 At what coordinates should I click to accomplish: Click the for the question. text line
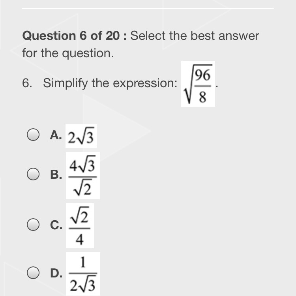(68, 53)
